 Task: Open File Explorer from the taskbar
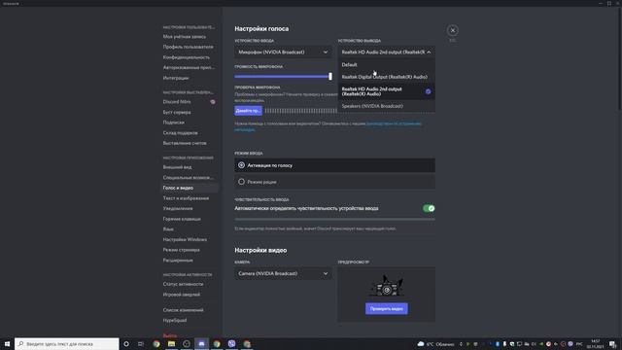171,343
